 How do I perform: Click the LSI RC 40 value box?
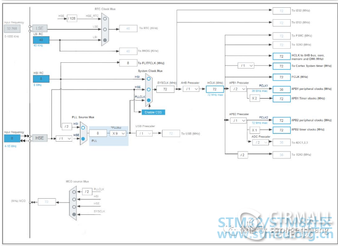pyautogui.click(x=41, y=40)
